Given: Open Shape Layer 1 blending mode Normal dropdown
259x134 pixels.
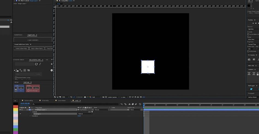Looking at the screenshot, I should pos(101,110).
